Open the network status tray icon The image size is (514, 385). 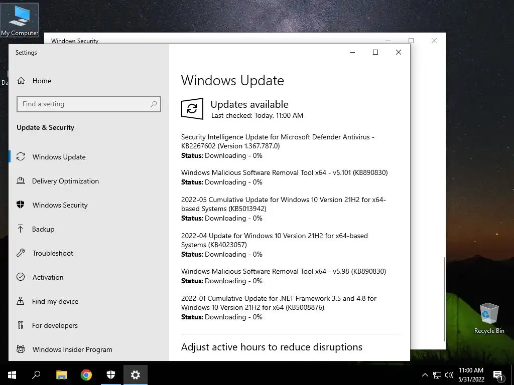tap(437, 375)
